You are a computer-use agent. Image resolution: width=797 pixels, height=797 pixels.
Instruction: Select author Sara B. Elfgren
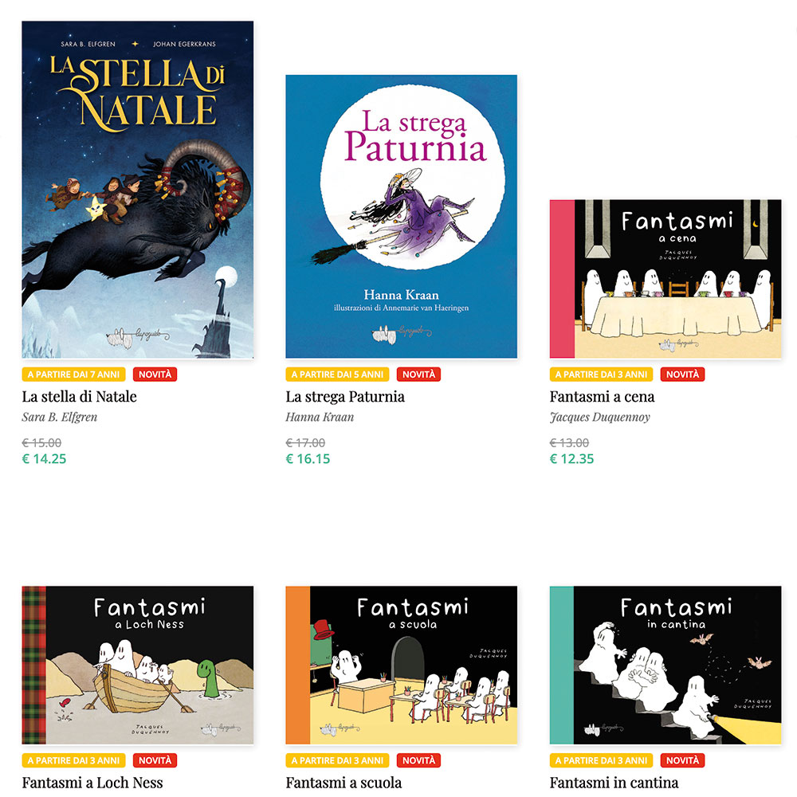point(60,418)
